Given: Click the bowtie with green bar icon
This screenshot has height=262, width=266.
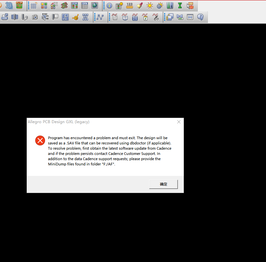Looking at the screenshot, I should tap(180, 17).
